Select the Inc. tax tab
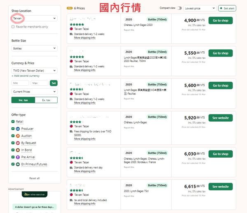The width and height of the screenshot is (247, 213). click(x=23, y=100)
